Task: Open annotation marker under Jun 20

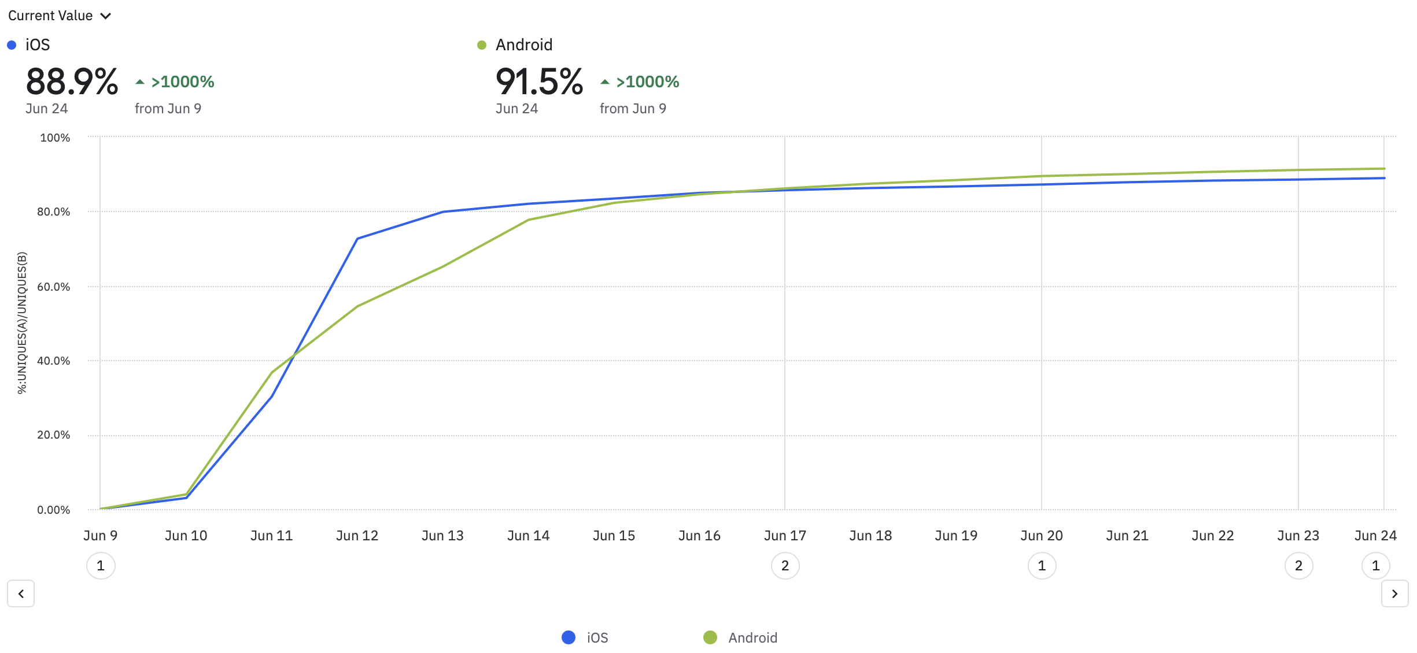Action: [x=1042, y=565]
